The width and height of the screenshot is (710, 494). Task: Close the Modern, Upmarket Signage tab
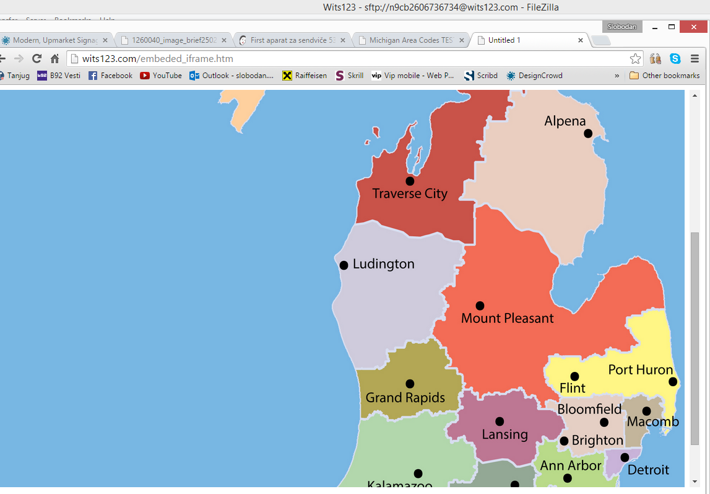[x=105, y=40]
